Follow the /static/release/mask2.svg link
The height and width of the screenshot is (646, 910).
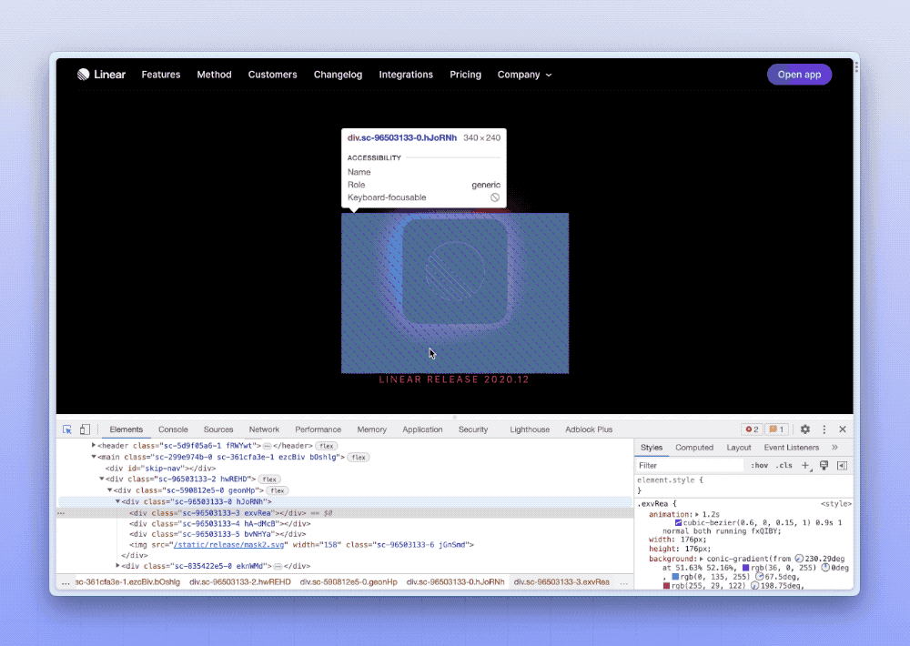[x=228, y=545]
